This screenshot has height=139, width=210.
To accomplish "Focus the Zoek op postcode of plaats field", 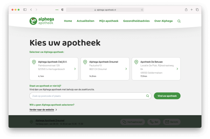I will tap(91, 96).
